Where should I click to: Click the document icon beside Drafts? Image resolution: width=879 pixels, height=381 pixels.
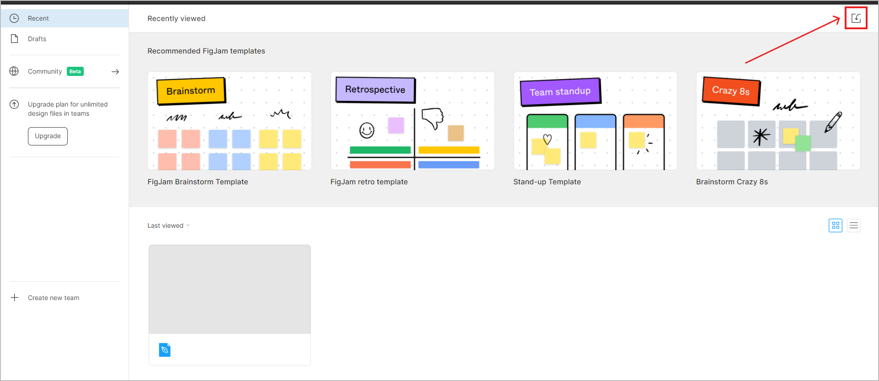click(x=14, y=38)
